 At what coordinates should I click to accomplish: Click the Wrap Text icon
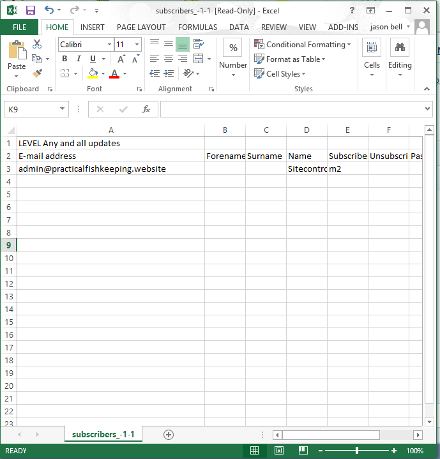point(198,44)
